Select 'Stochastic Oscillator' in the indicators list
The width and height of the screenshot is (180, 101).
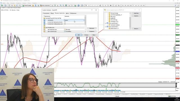click(x=115, y=25)
